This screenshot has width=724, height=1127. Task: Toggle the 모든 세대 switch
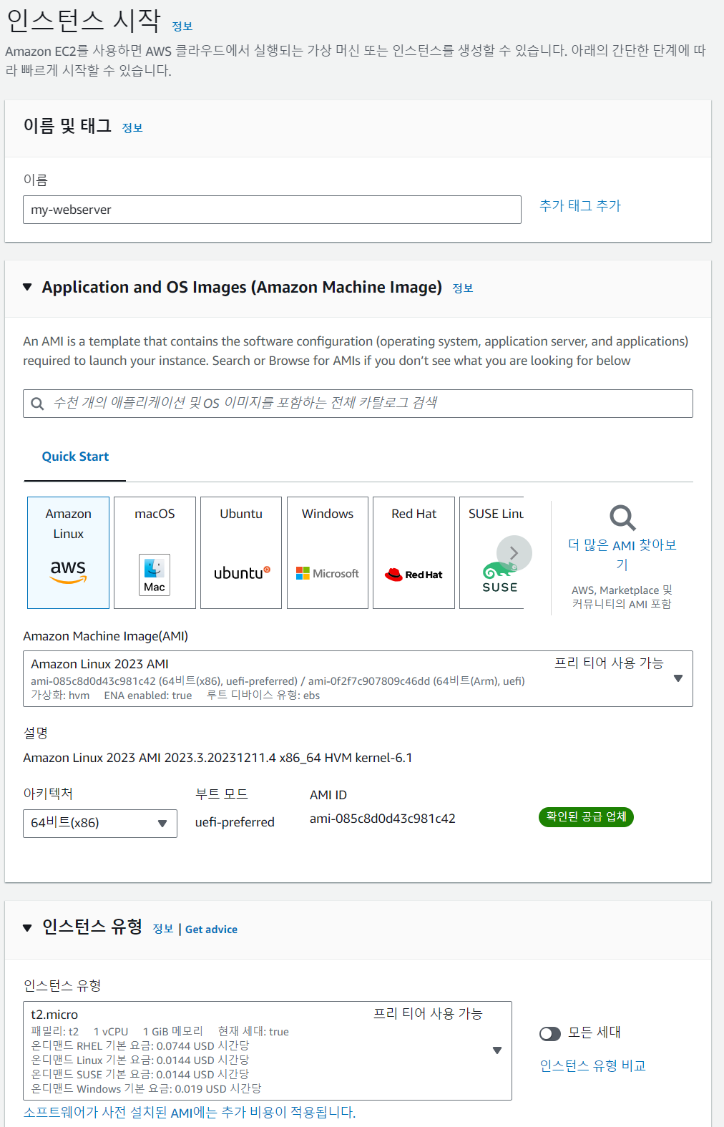(550, 1034)
